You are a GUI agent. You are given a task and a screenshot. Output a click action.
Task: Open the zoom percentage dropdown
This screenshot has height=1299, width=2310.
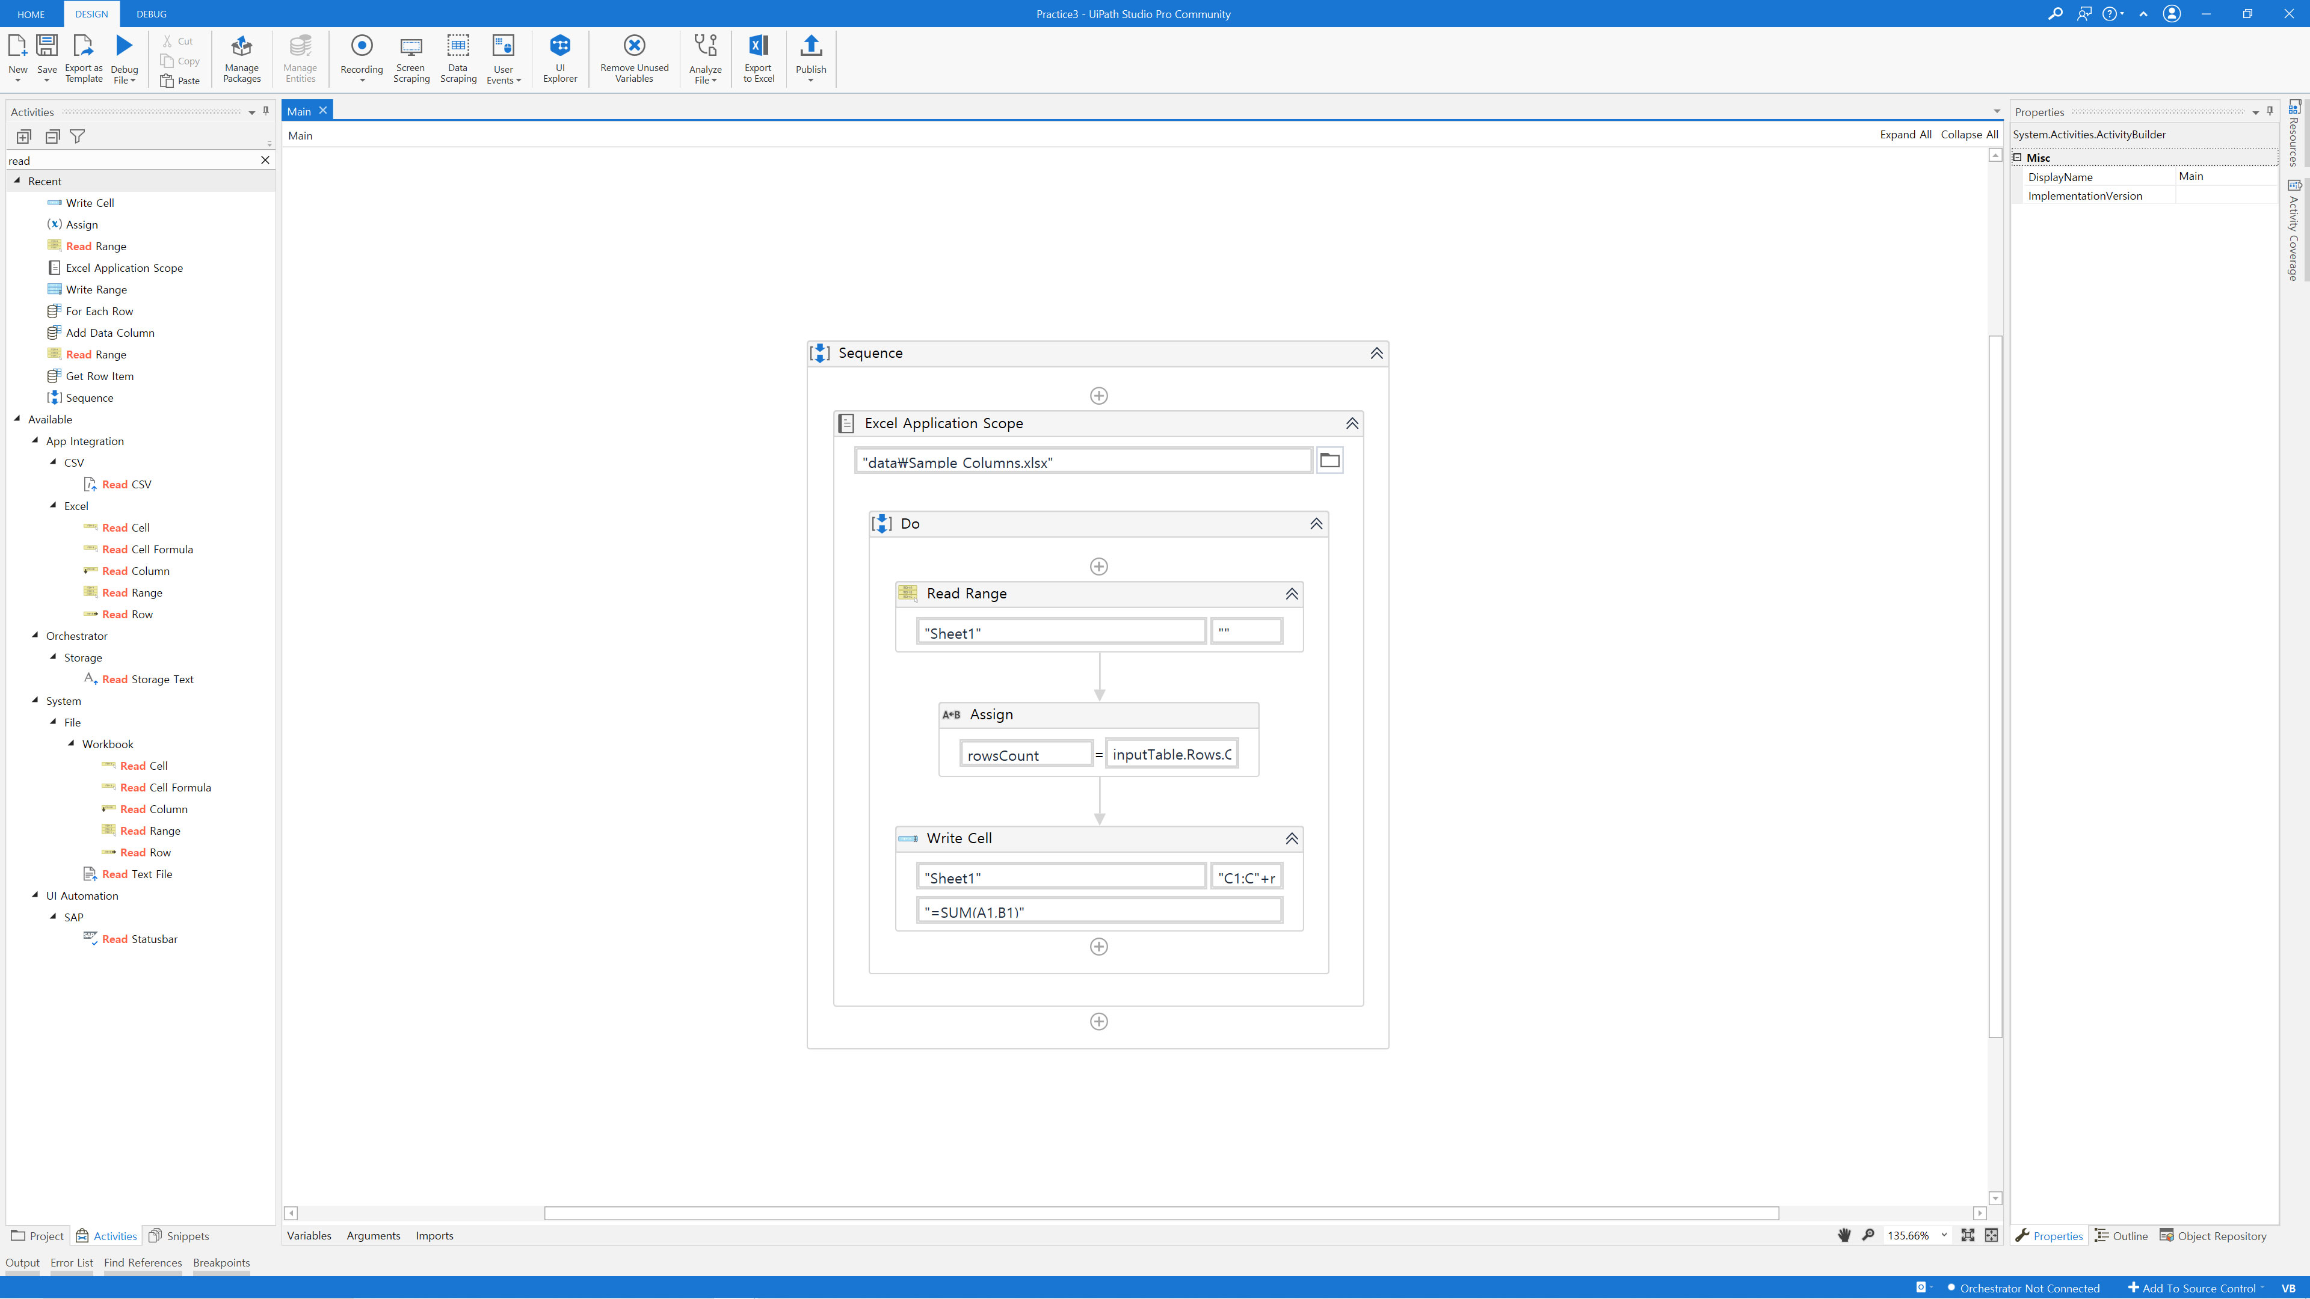1944,1235
